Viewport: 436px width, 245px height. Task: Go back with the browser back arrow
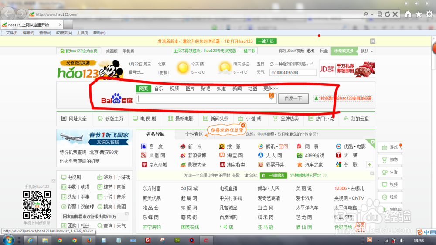coord(8,14)
